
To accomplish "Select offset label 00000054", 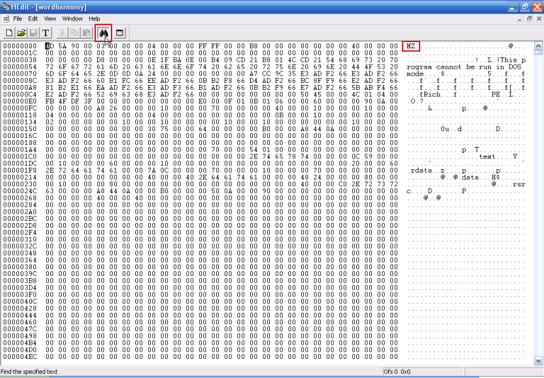I will tap(20, 67).
